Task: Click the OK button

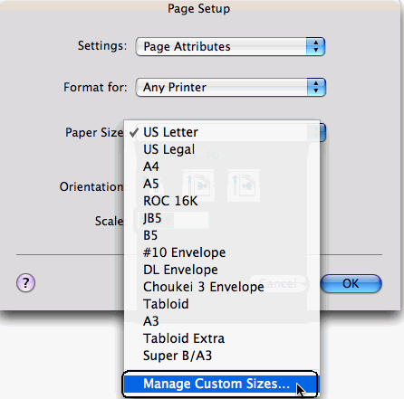Action: click(x=351, y=283)
